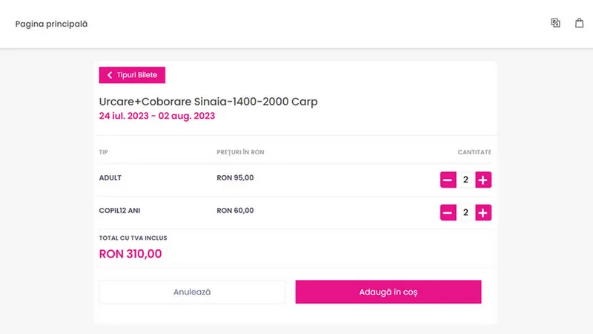Image resolution: width=593 pixels, height=334 pixels.
Task: Click the RON 60,00 child price
Action: click(x=235, y=211)
